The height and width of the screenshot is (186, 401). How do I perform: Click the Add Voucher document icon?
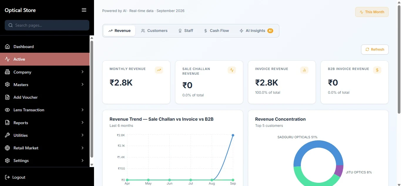(x=7, y=97)
